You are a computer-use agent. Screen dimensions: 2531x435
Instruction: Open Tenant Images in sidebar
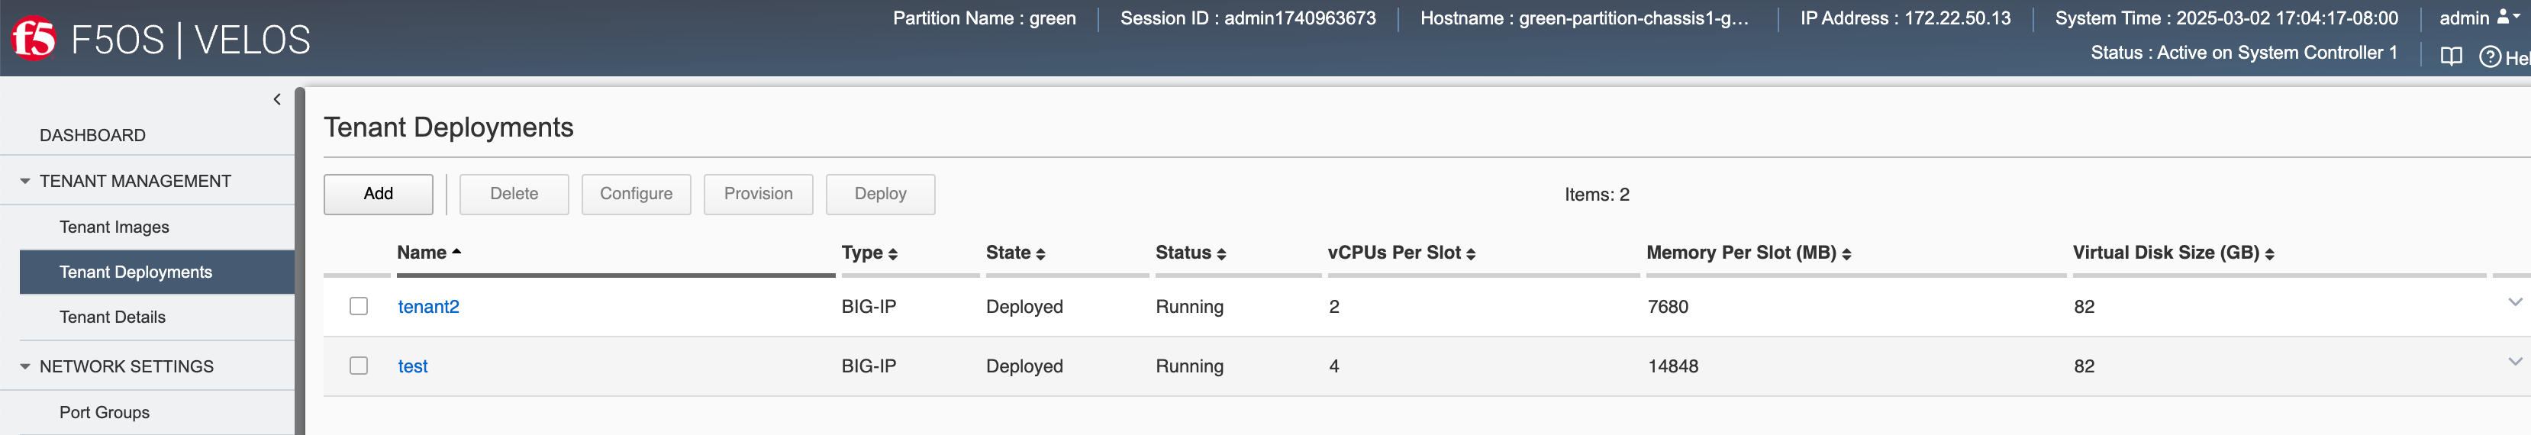tap(114, 227)
